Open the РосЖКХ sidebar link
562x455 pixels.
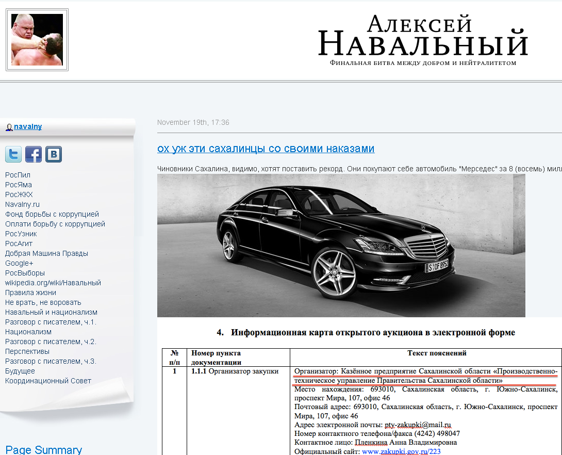tap(19, 194)
